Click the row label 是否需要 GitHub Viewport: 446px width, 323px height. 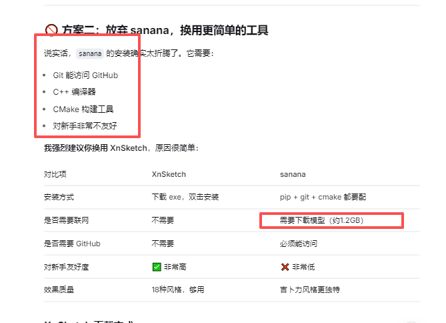pyautogui.click(x=72, y=244)
